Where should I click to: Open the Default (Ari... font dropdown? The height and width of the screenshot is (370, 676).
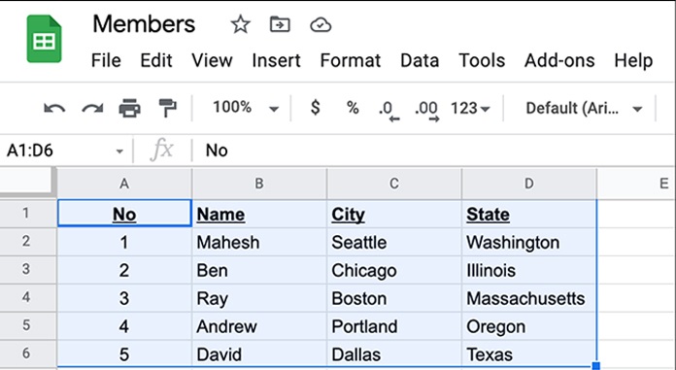click(x=584, y=108)
